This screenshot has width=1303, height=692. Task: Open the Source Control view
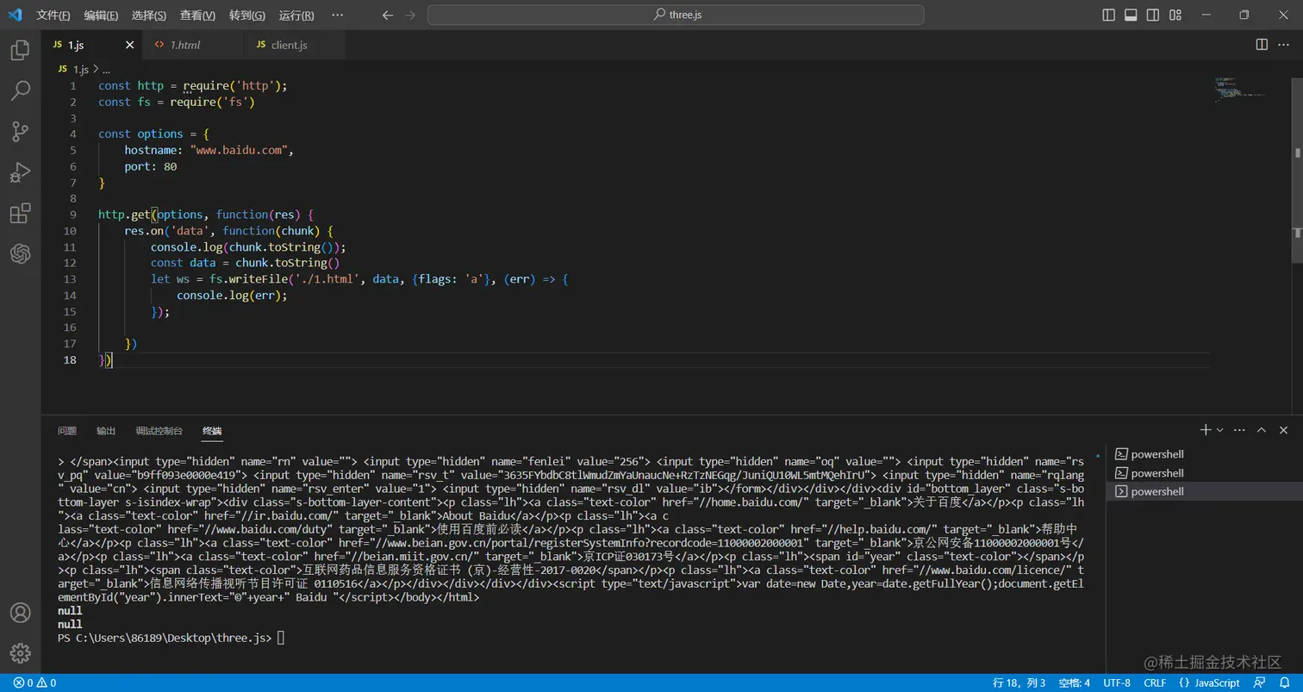click(20, 131)
